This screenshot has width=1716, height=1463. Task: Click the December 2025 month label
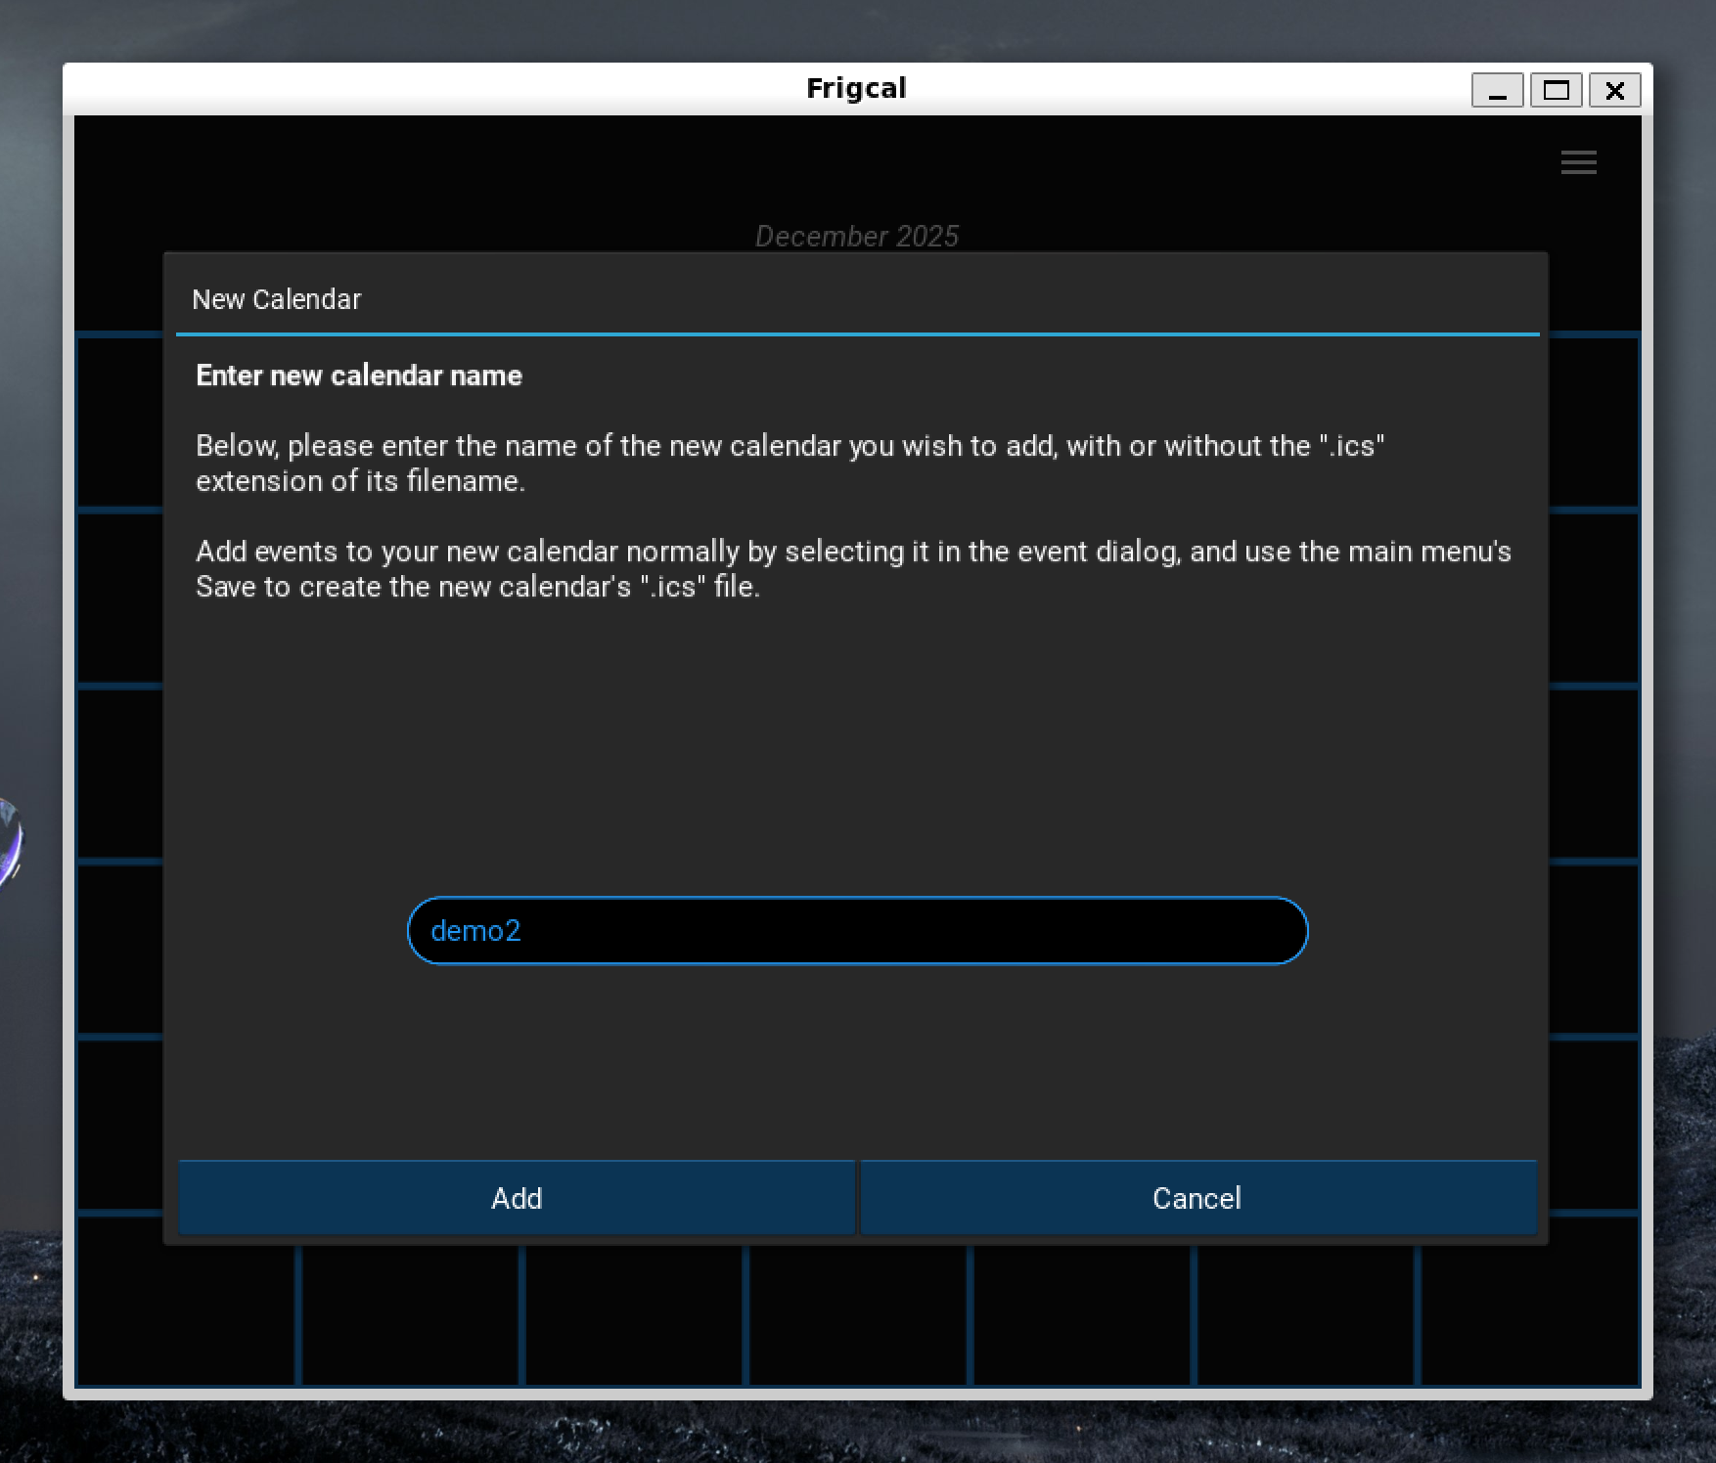tap(857, 236)
